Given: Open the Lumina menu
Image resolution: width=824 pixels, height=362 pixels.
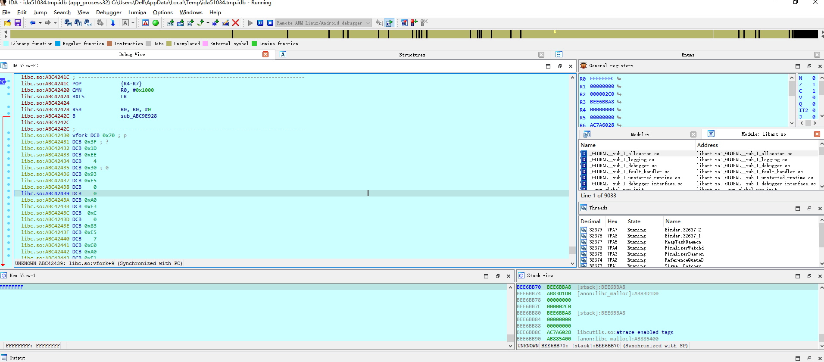Looking at the screenshot, I should [x=137, y=12].
